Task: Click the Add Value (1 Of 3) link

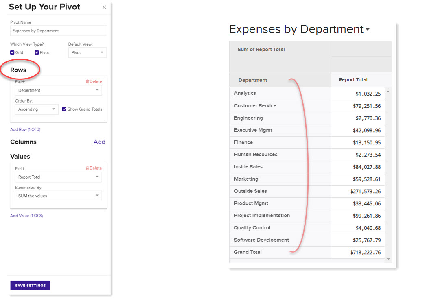Action: (26, 216)
